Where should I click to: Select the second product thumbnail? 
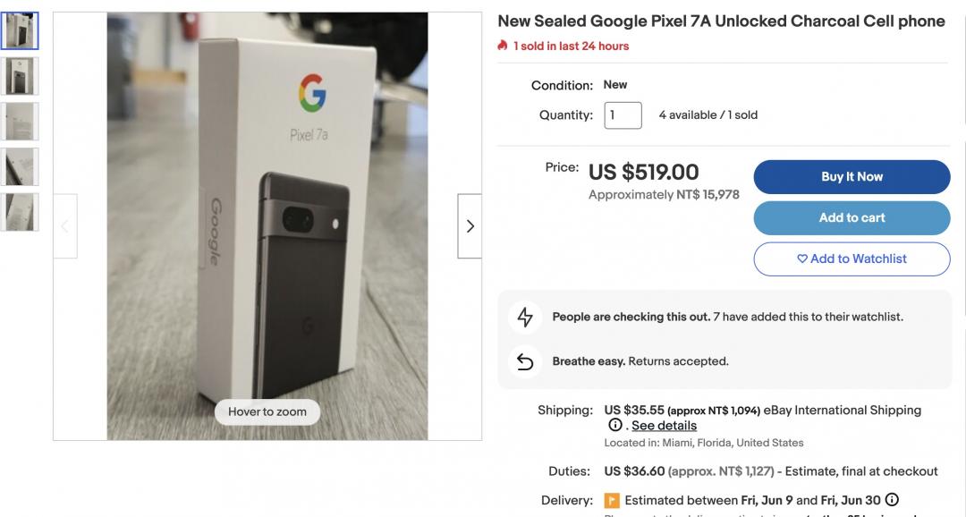20,76
